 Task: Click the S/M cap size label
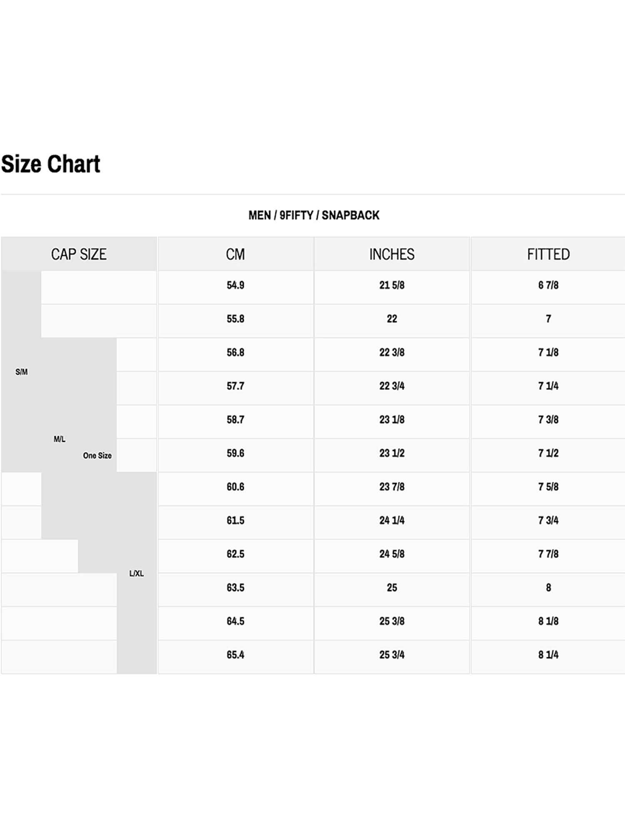22,372
